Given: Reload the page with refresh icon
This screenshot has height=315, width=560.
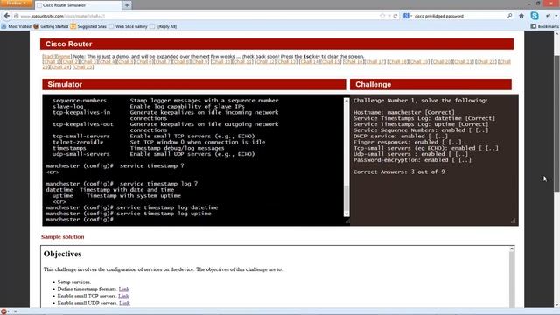Looking at the screenshot, I should tap(395, 16).
